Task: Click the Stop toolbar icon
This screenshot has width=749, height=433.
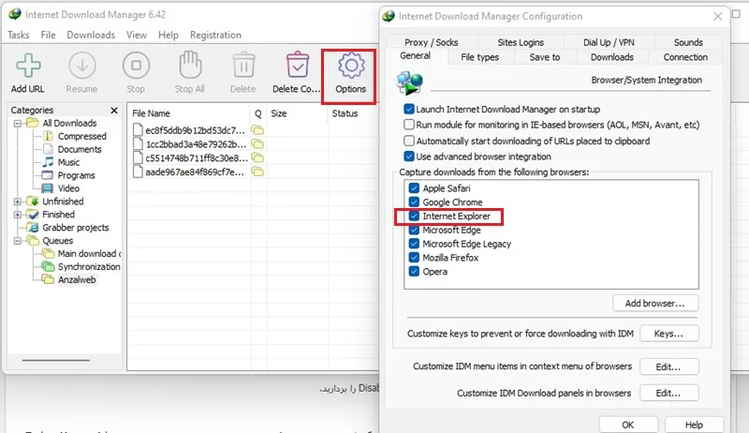Action: point(136,66)
